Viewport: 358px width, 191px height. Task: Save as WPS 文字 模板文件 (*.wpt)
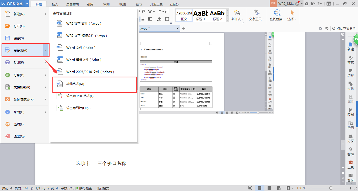[x=94, y=35]
